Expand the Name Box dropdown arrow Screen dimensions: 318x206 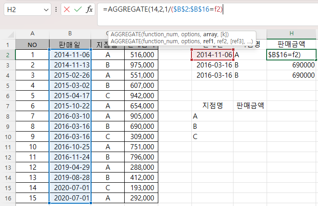[x=46, y=10]
